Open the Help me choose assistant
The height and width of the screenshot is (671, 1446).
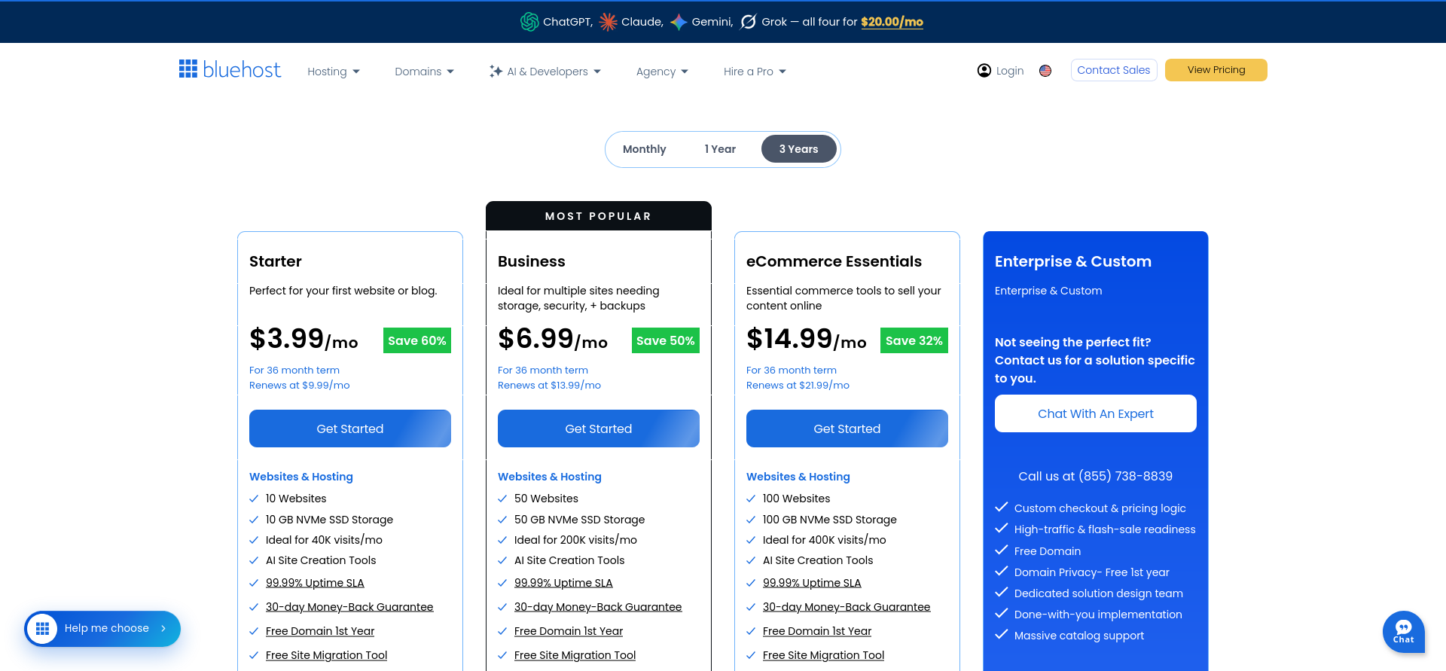coord(102,628)
